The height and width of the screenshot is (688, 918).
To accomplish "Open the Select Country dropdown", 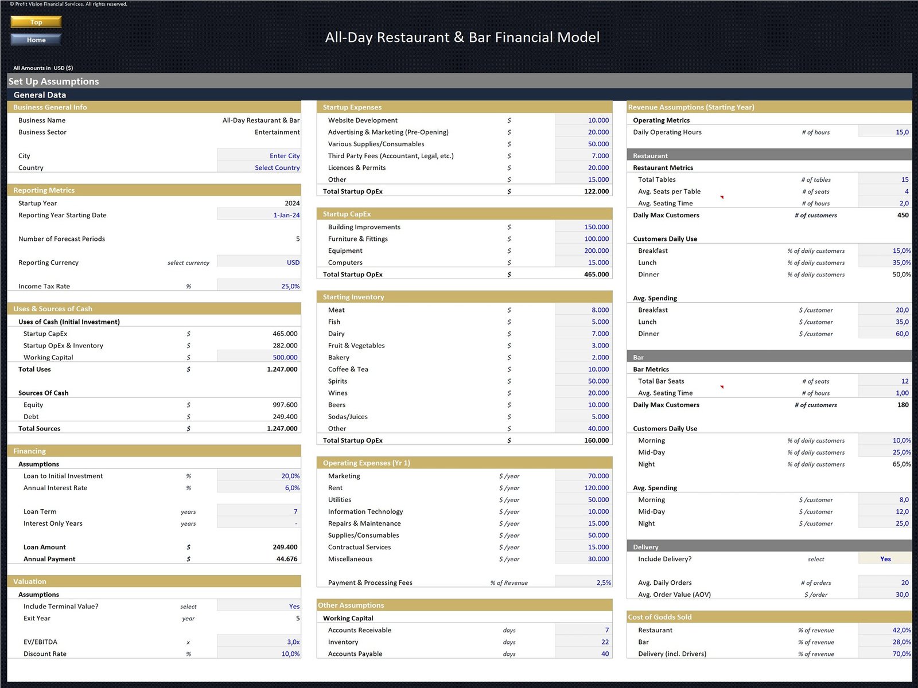I will 278,167.
